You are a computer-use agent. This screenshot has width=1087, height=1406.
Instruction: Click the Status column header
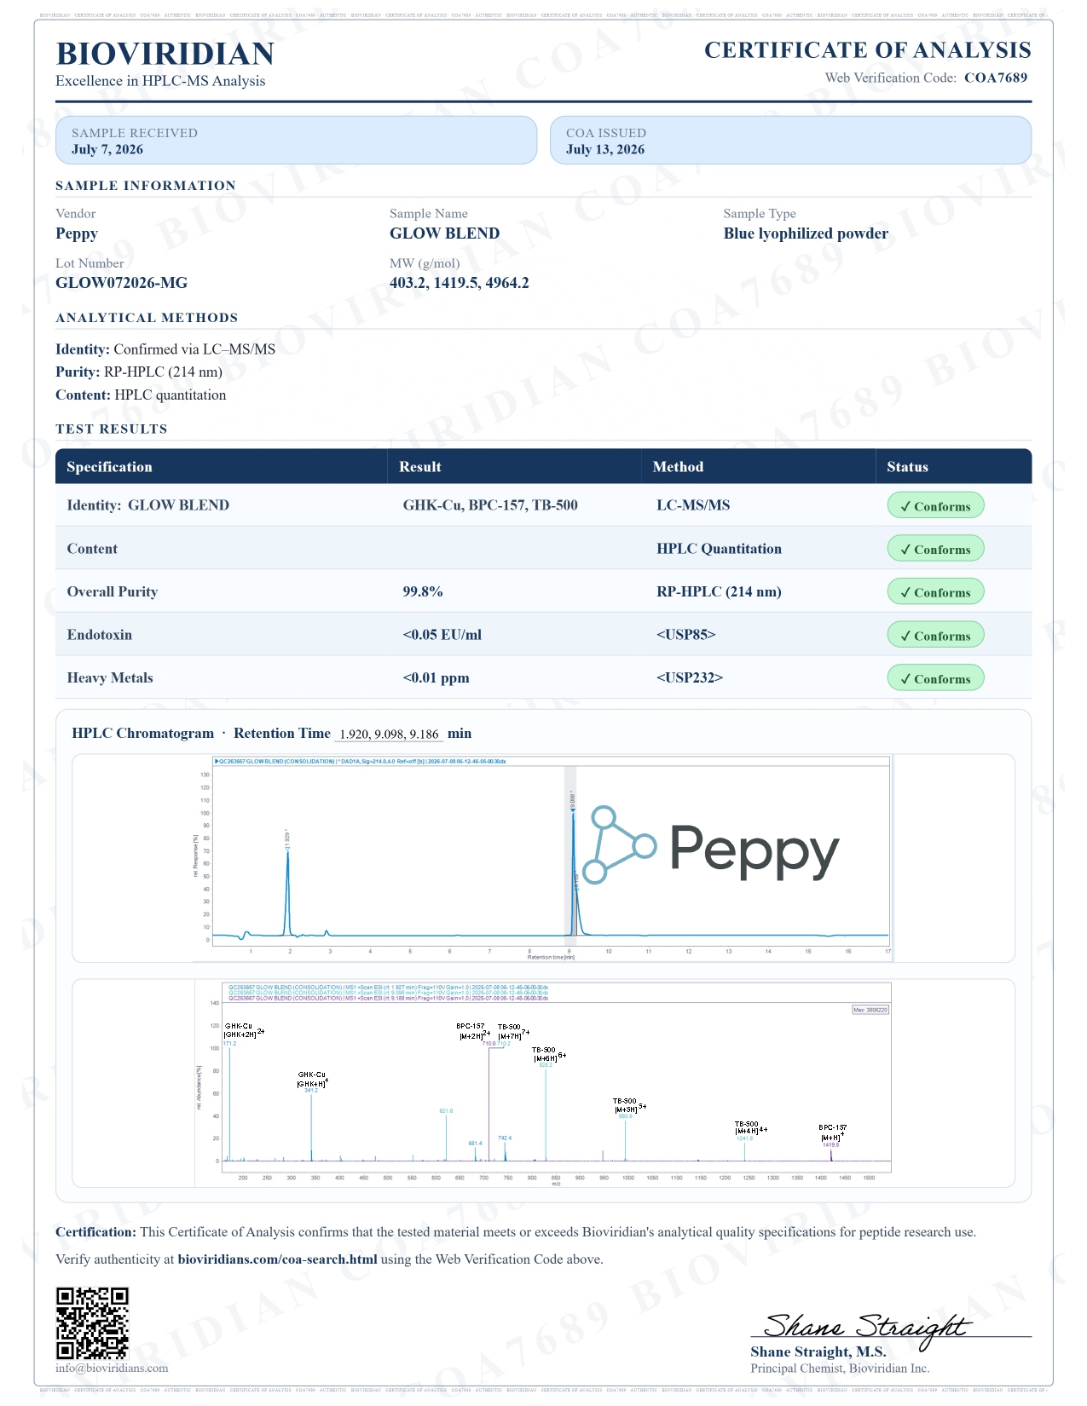(907, 467)
